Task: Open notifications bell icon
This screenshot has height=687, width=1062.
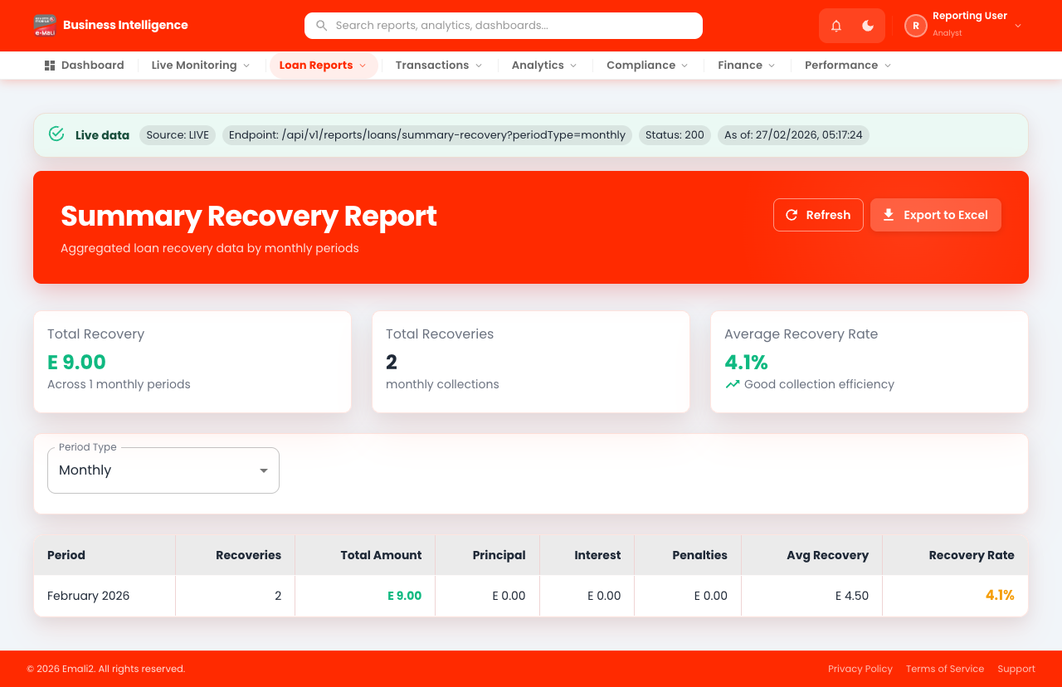Action: pyautogui.click(x=836, y=26)
